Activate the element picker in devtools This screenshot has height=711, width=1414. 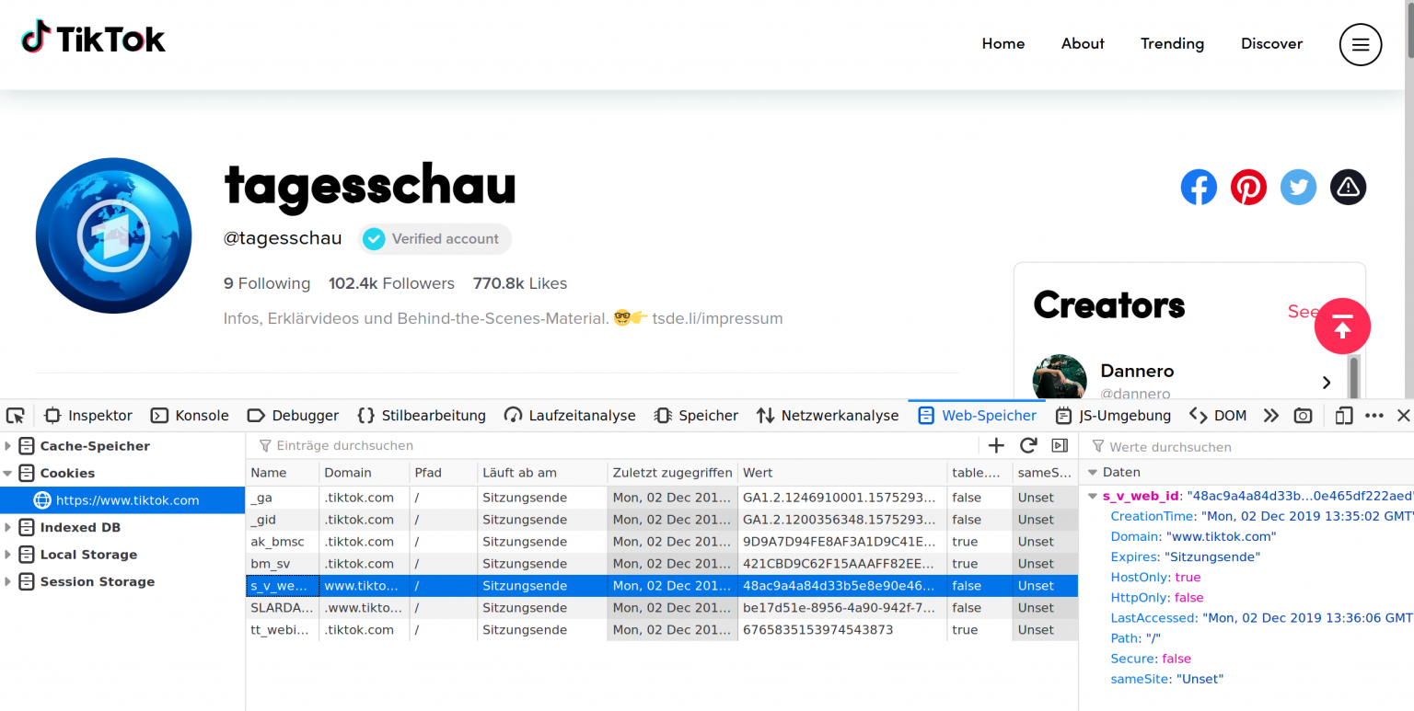tap(16, 415)
